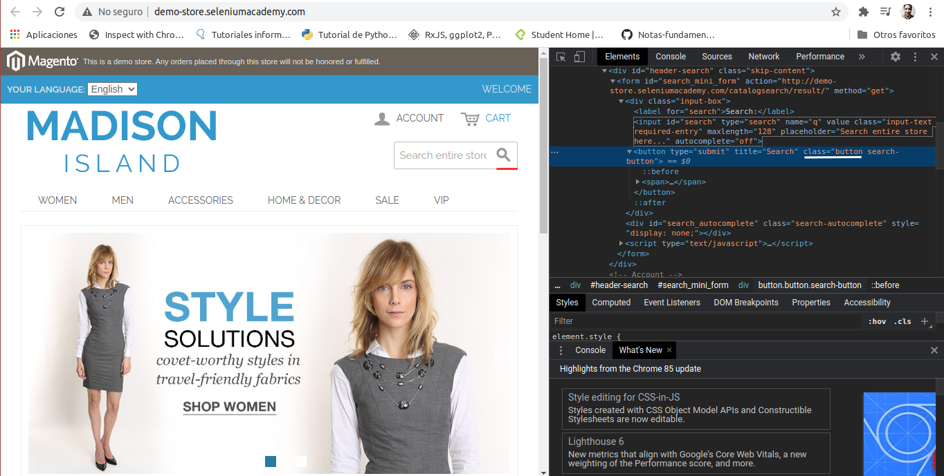Close the What's New tab
The width and height of the screenshot is (944, 476).
click(669, 350)
